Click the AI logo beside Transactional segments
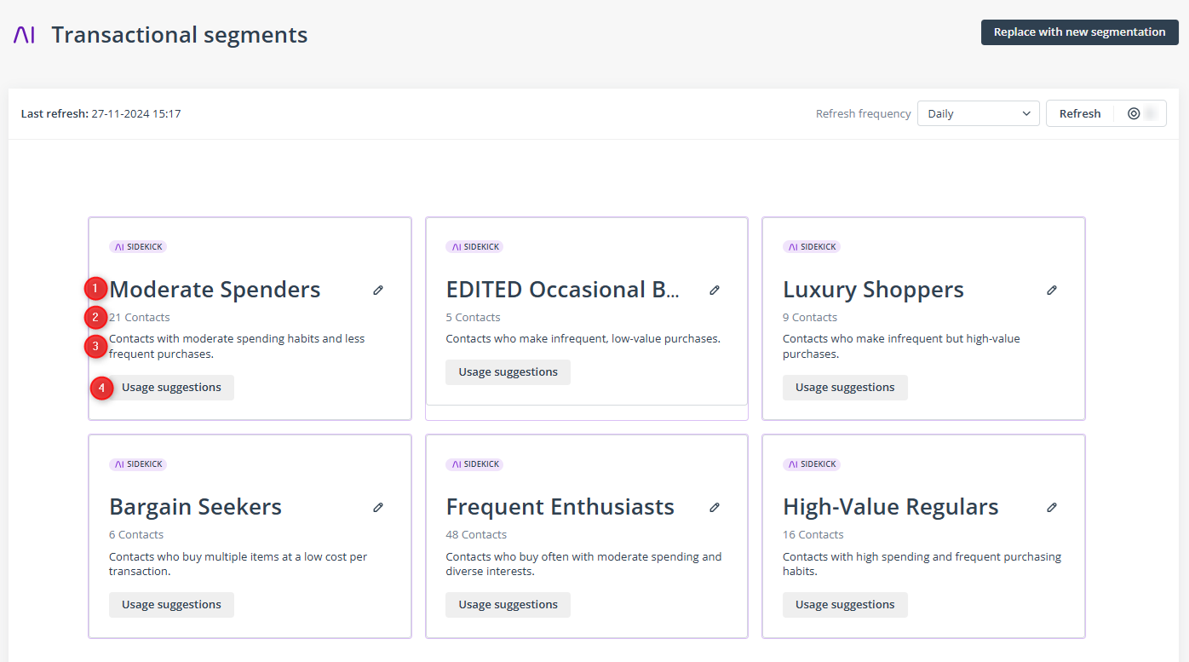Image resolution: width=1189 pixels, height=662 pixels. 25,35
